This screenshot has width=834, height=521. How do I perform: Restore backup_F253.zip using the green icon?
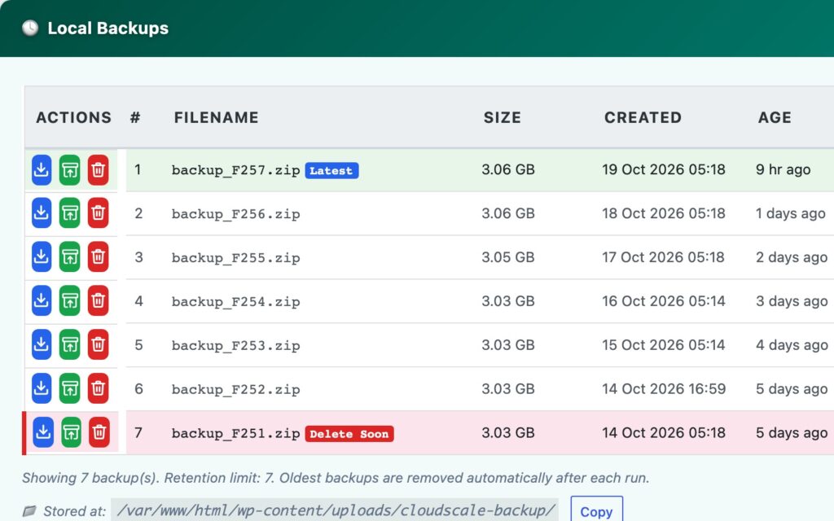tap(70, 344)
